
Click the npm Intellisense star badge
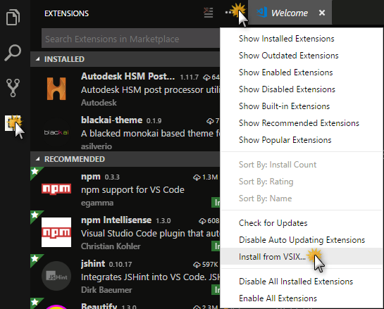point(35,215)
